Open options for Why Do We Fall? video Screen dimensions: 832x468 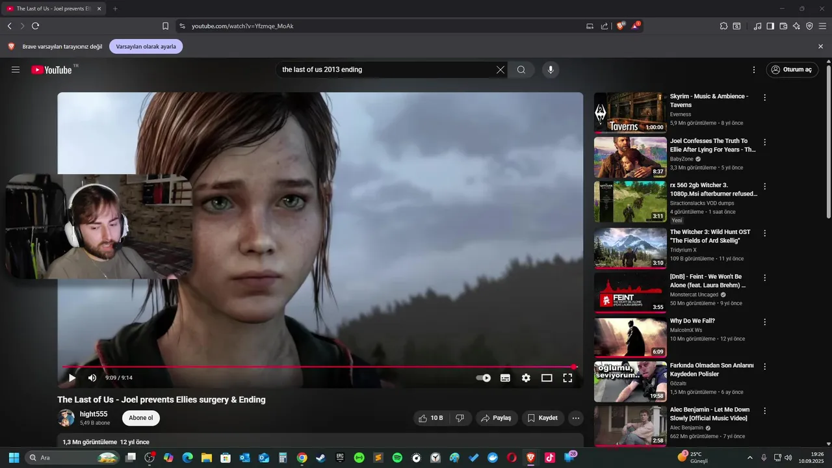point(765,322)
